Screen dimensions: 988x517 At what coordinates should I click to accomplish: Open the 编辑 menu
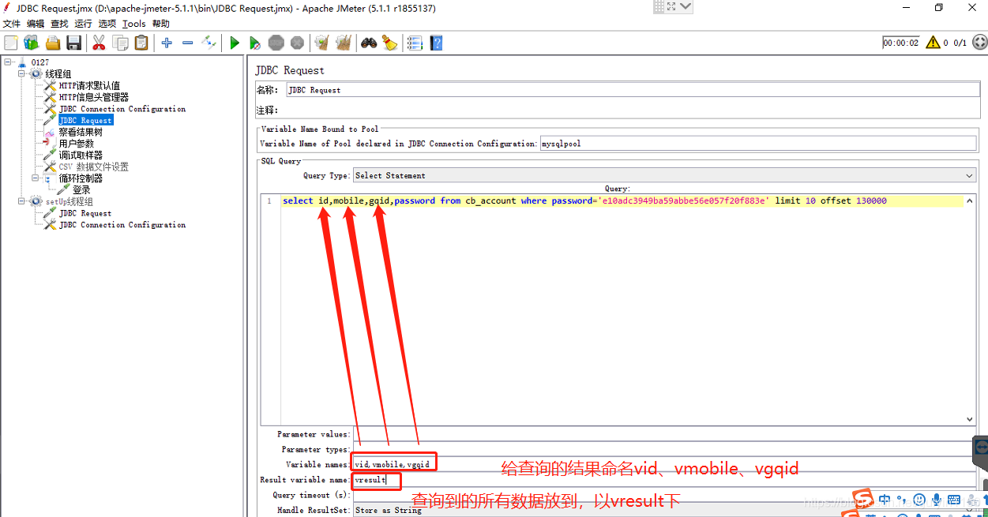(x=36, y=24)
